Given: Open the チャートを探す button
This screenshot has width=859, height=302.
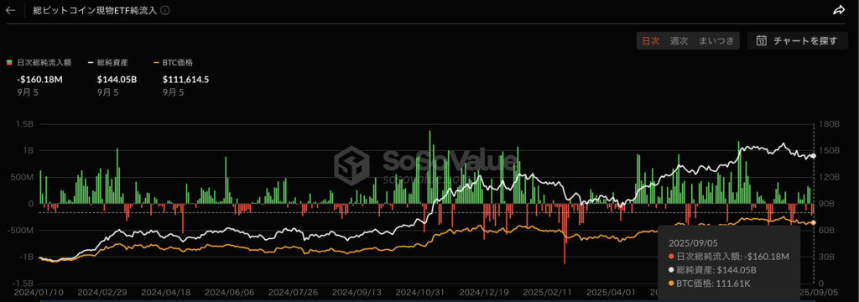Looking at the screenshot, I should pyautogui.click(x=797, y=40).
